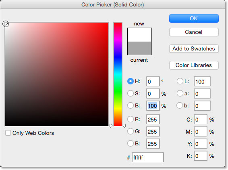
Task: Click the new white color swatch
Action: pos(139,35)
